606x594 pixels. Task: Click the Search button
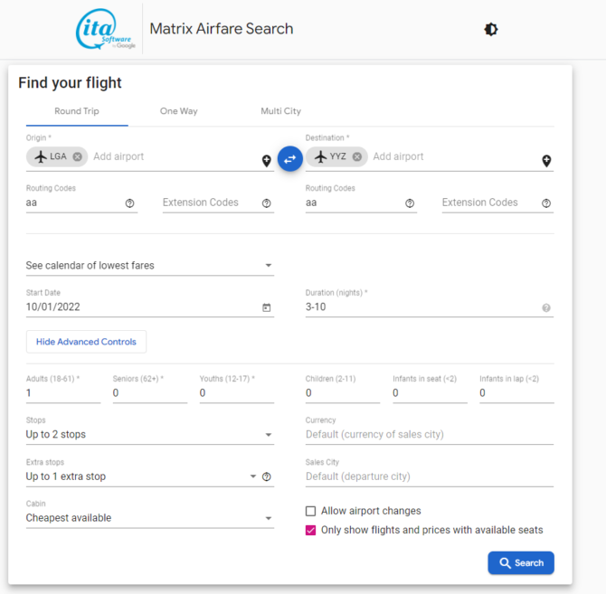[521, 562]
